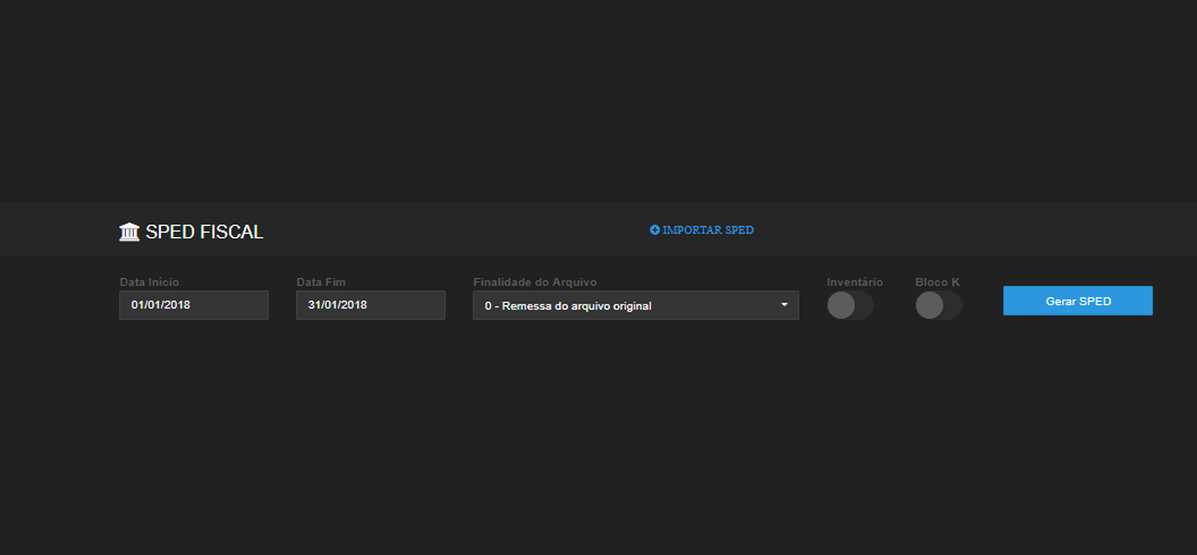Image resolution: width=1197 pixels, height=555 pixels.
Task: Toggle the Inventário switch
Action: point(850,306)
